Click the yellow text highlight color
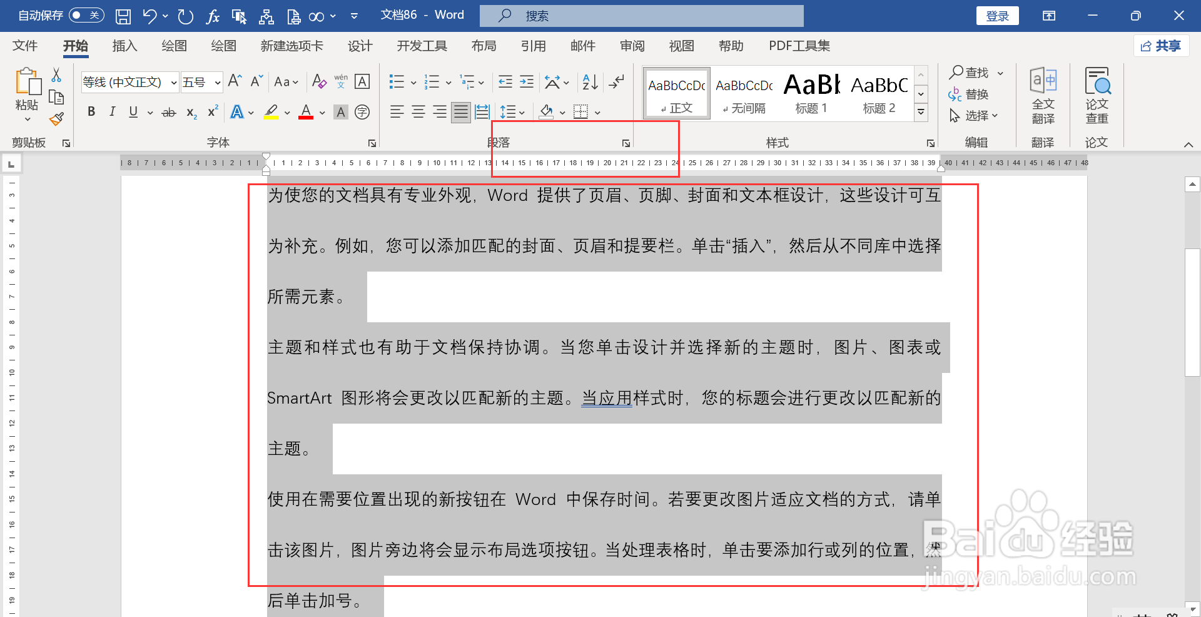Viewport: 1201px width, 617px height. point(271,112)
